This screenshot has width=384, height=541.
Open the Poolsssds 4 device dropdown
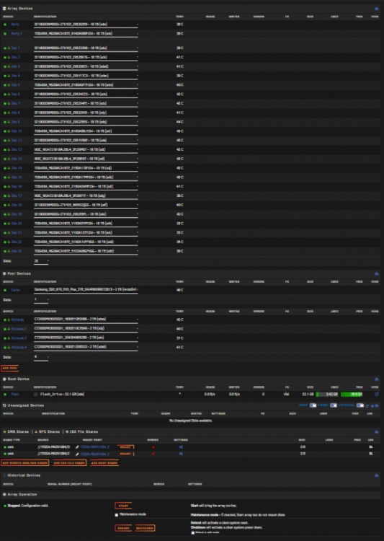(86, 348)
